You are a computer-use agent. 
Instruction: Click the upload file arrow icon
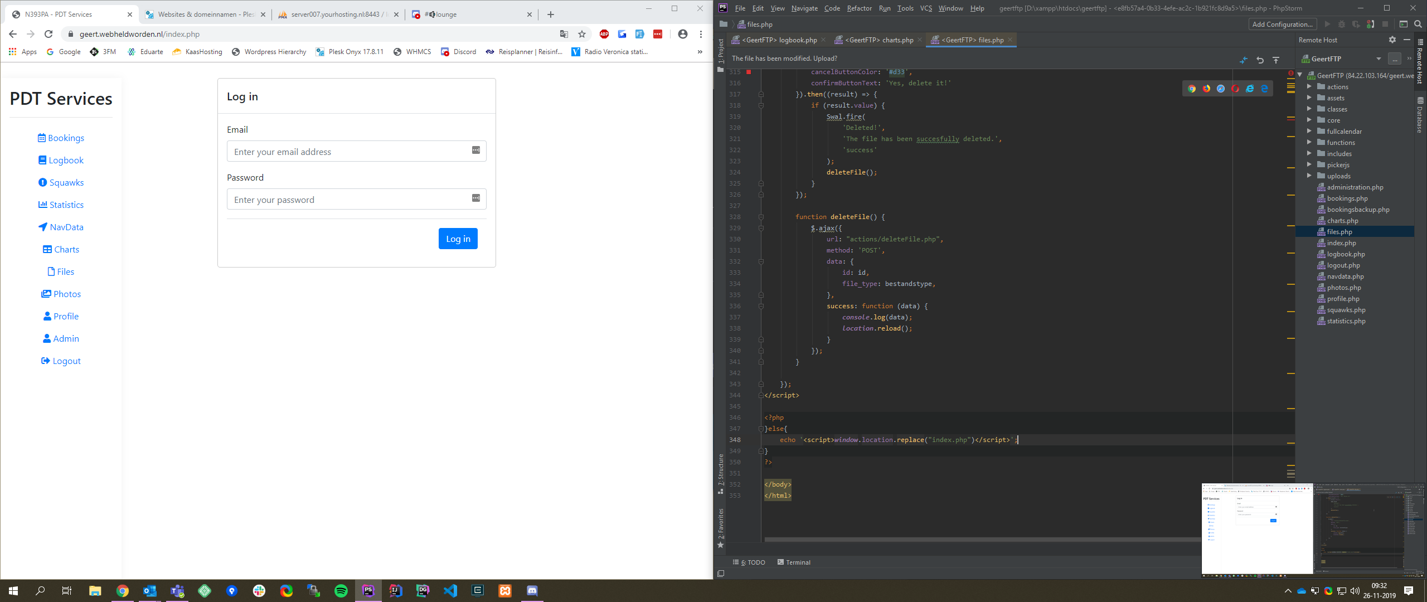tap(1276, 60)
